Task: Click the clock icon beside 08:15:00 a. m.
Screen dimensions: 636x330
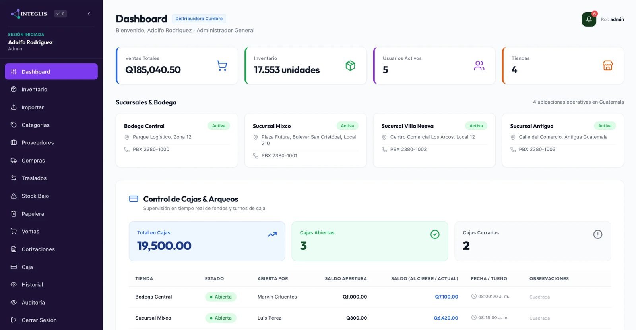Action: [474, 317]
